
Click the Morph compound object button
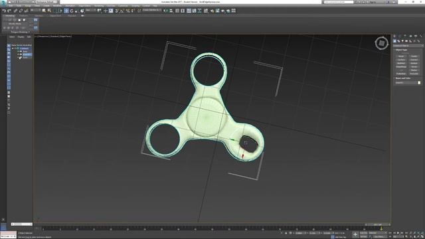pos(401,56)
